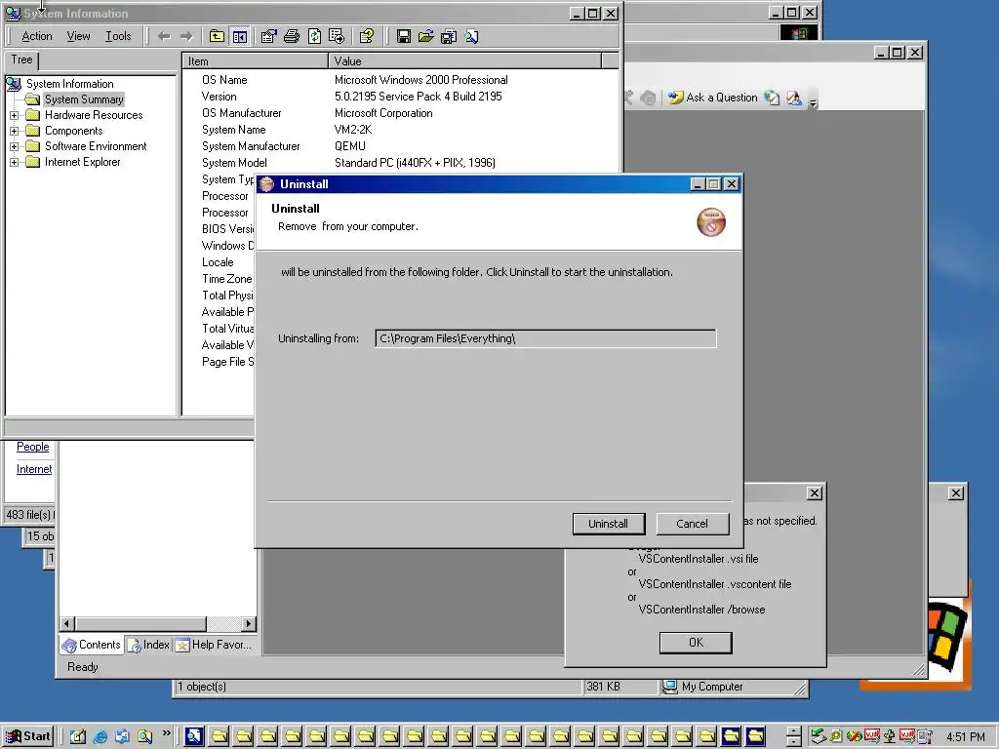Click the Refresh icon in System Information toolbar
Image resolution: width=999 pixels, height=749 pixels.
tap(314, 36)
